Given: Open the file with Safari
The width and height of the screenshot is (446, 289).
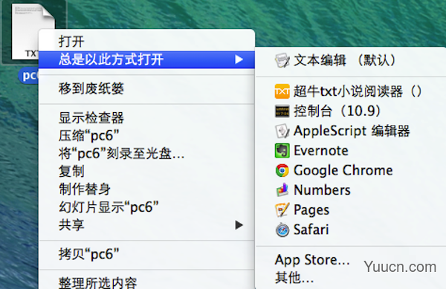Looking at the screenshot, I should point(350,230).
